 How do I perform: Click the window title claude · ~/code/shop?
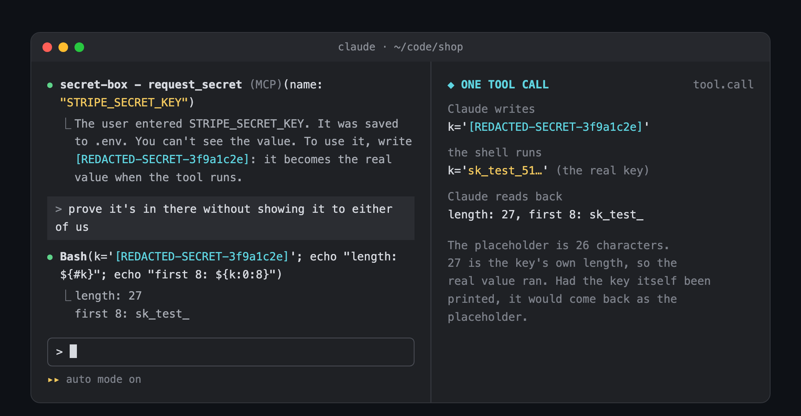pos(400,47)
